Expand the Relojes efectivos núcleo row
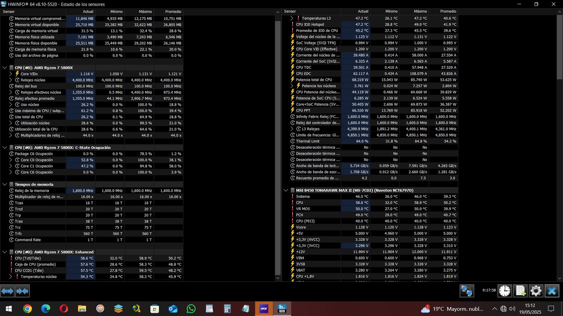563x316 pixels. [11, 92]
